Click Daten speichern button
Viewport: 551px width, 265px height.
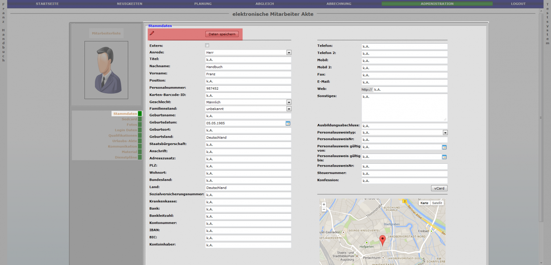tap(222, 34)
